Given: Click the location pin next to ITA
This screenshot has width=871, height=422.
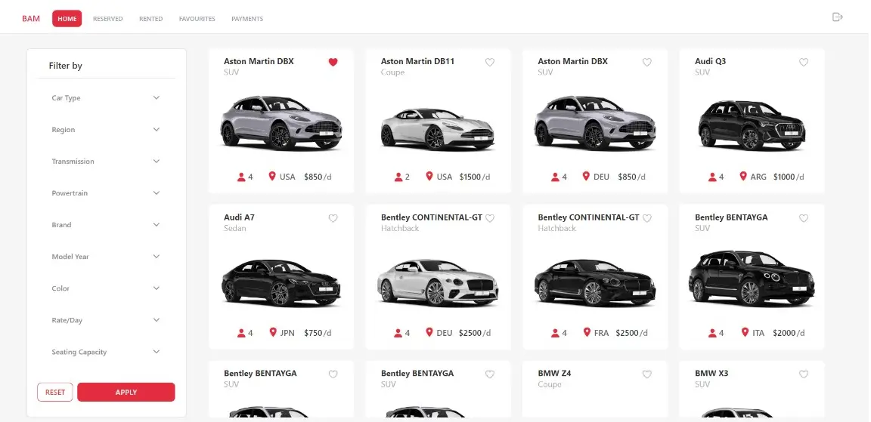Looking at the screenshot, I should pyautogui.click(x=745, y=332).
